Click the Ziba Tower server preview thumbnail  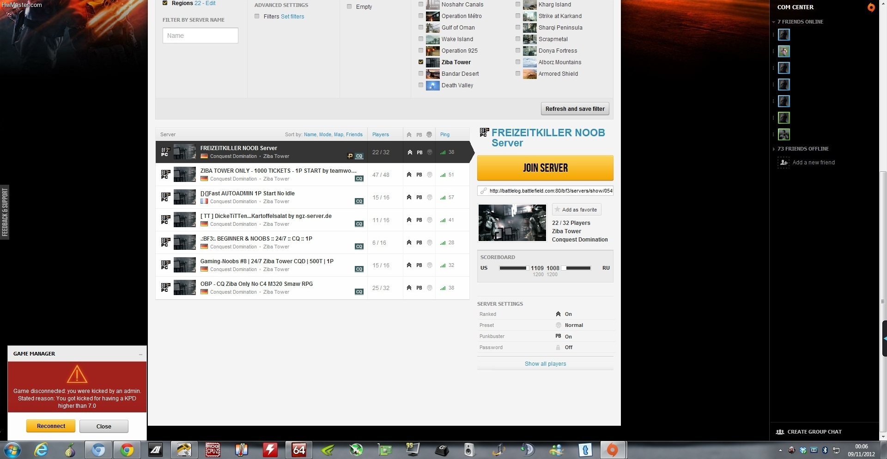tap(512, 223)
